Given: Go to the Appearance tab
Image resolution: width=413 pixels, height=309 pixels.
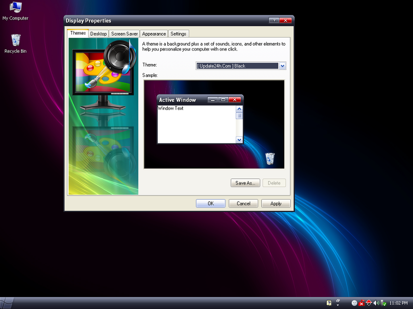Looking at the screenshot, I should click(154, 33).
